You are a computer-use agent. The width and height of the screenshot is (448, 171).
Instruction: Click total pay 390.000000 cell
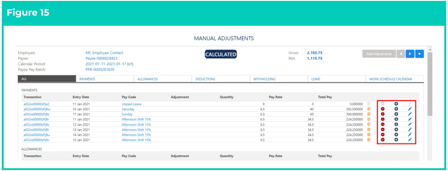pos(354,114)
